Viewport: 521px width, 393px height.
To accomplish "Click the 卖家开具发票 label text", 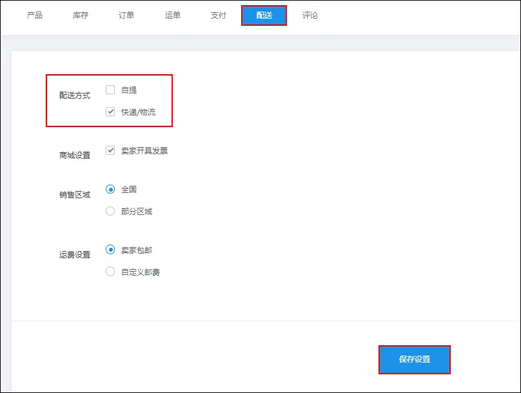I will point(144,151).
